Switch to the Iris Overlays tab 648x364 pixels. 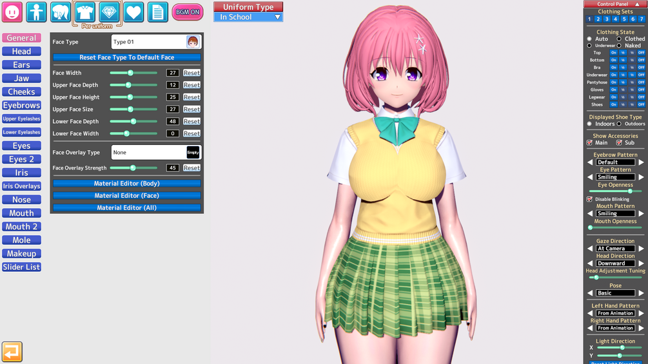coord(21,186)
